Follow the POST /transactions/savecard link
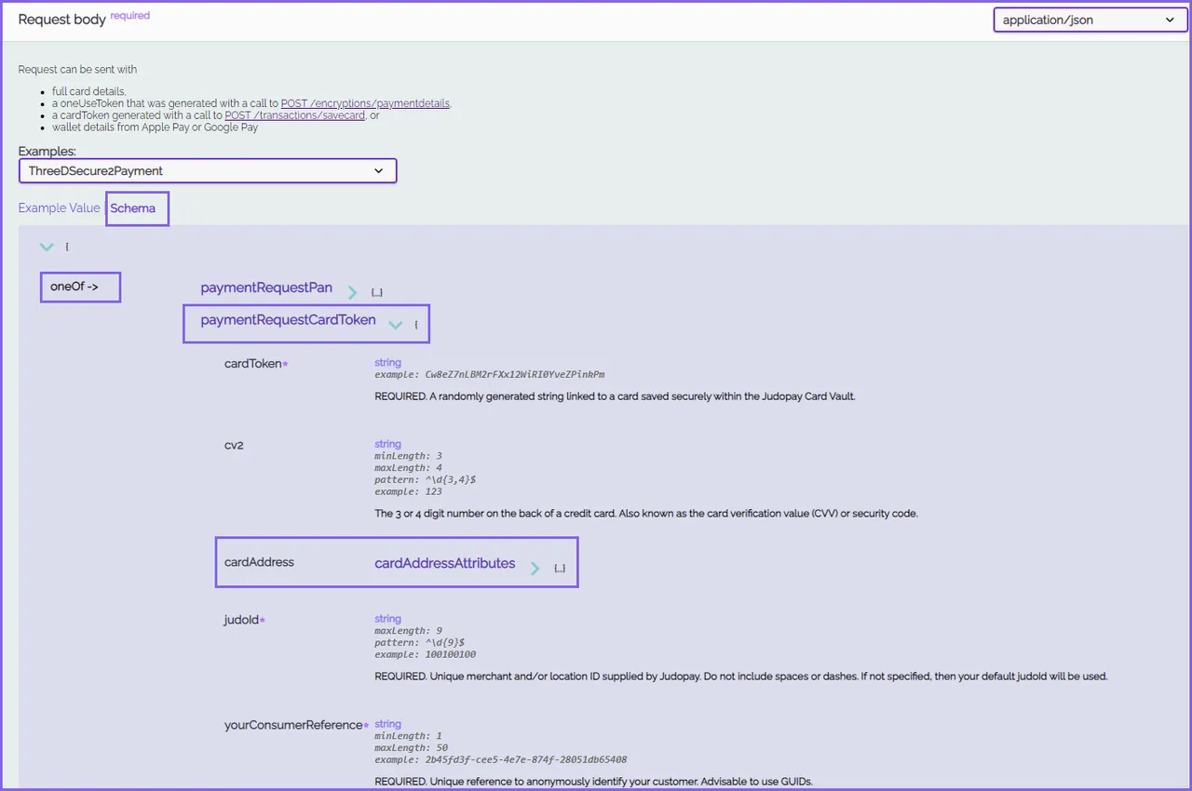The image size is (1192, 791). [294, 115]
